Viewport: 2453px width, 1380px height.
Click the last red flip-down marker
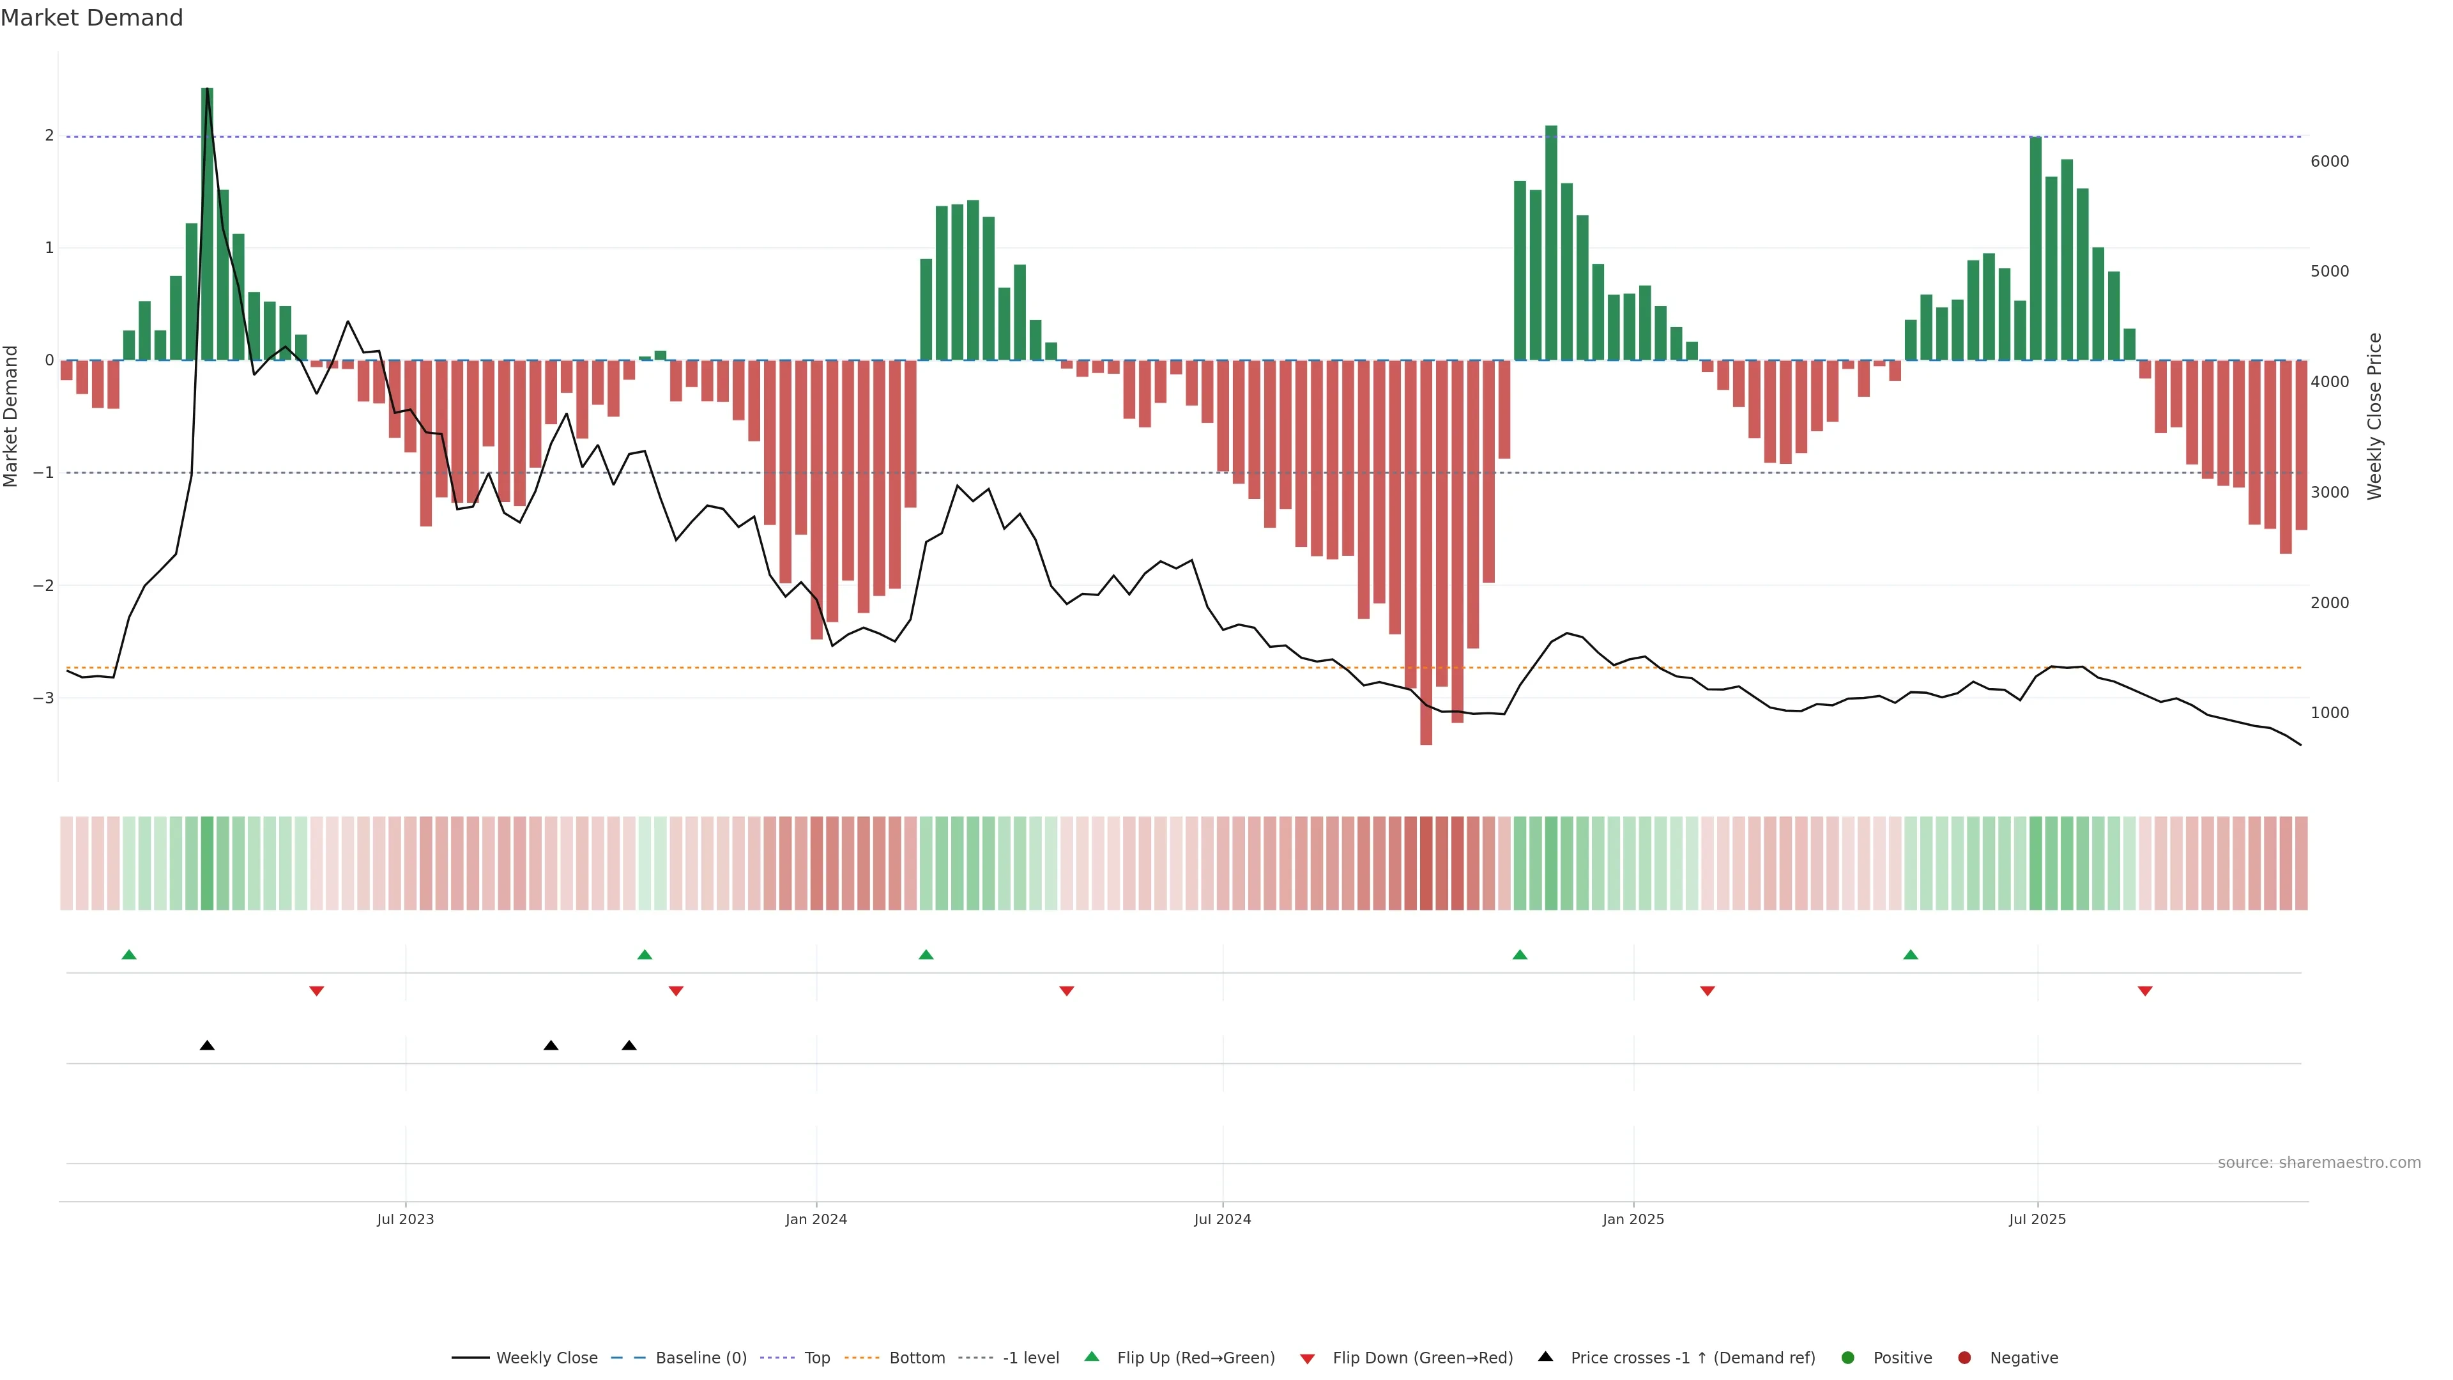pyautogui.click(x=2146, y=992)
